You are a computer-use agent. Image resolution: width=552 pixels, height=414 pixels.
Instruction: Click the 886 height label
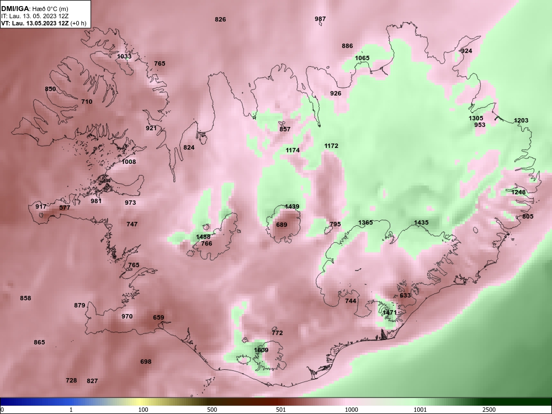(x=347, y=46)
